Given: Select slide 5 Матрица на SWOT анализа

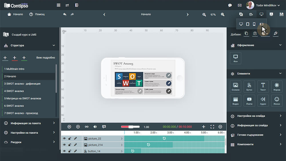Looking at the screenshot, I should (29, 98).
